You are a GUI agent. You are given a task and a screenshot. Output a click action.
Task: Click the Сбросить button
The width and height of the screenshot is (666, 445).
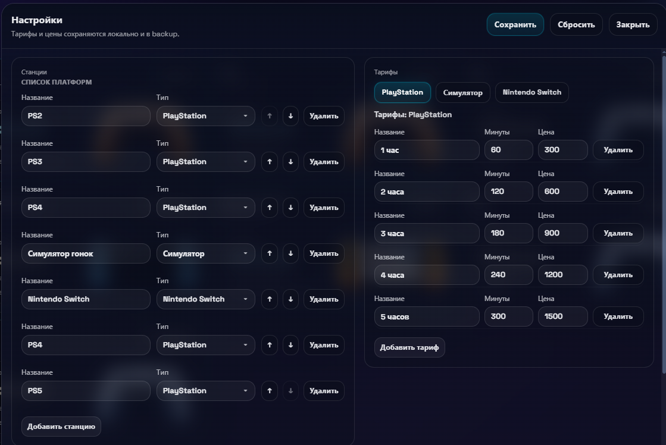pyautogui.click(x=576, y=24)
